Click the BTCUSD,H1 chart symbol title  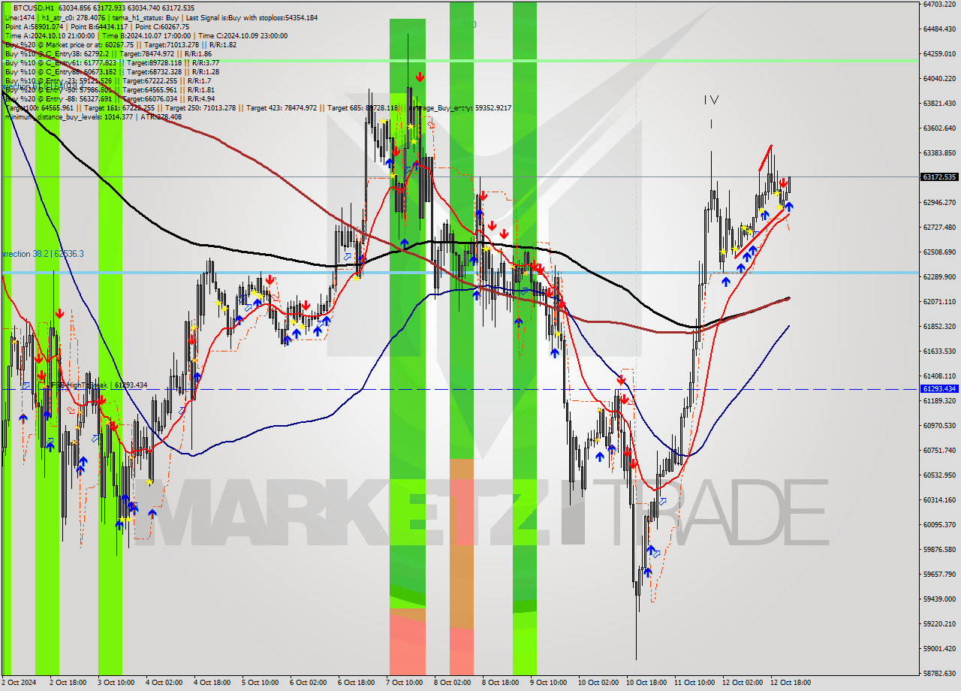click(33, 8)
